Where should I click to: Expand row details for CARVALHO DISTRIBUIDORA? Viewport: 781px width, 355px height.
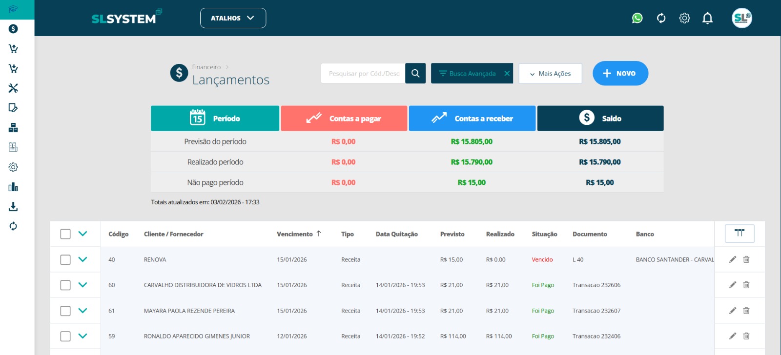point(82,285)
